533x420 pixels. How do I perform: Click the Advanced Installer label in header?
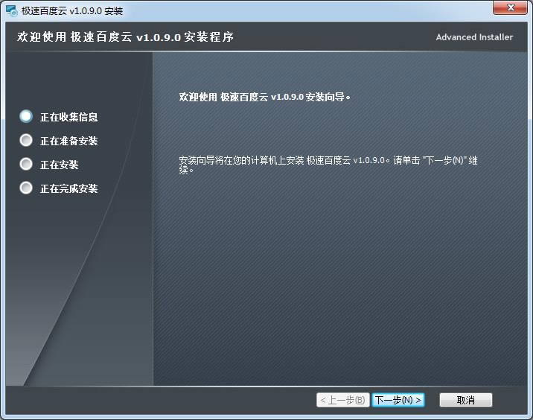click(474, 37)
